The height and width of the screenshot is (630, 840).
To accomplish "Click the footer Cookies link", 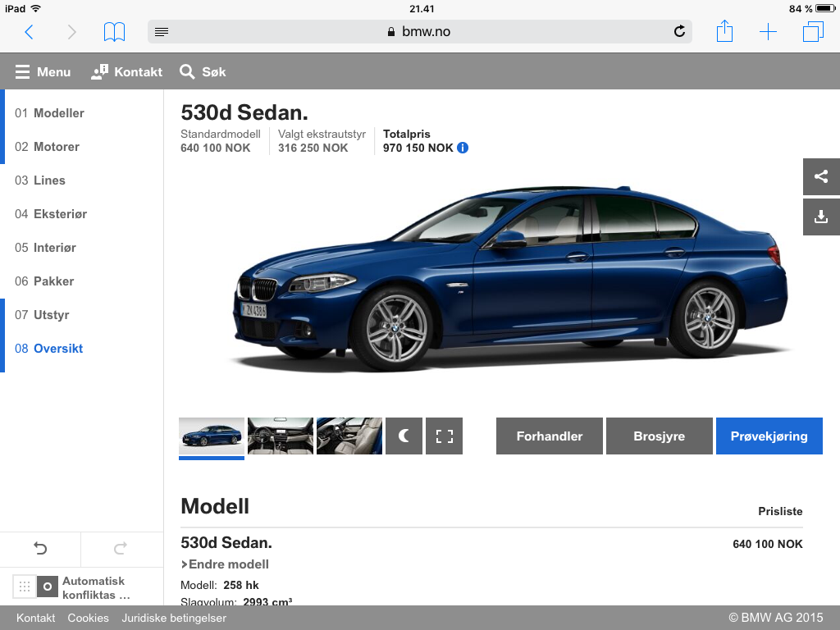I will 88,618.
